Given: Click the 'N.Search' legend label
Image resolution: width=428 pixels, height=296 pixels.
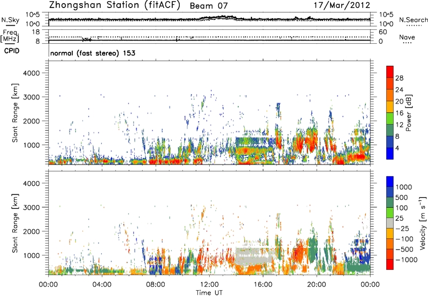Looking at the screenshot, I should (413, 20).
